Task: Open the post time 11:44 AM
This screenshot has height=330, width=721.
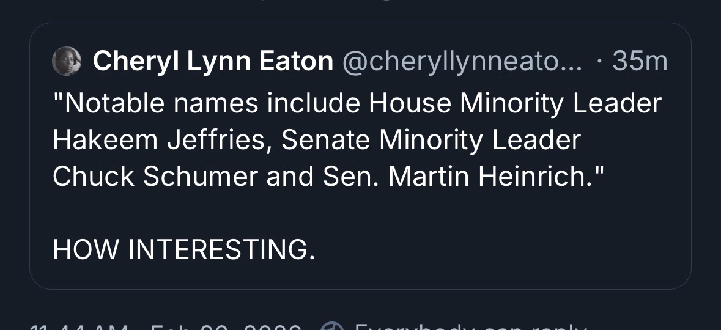Action: click(x=79, y=328)
